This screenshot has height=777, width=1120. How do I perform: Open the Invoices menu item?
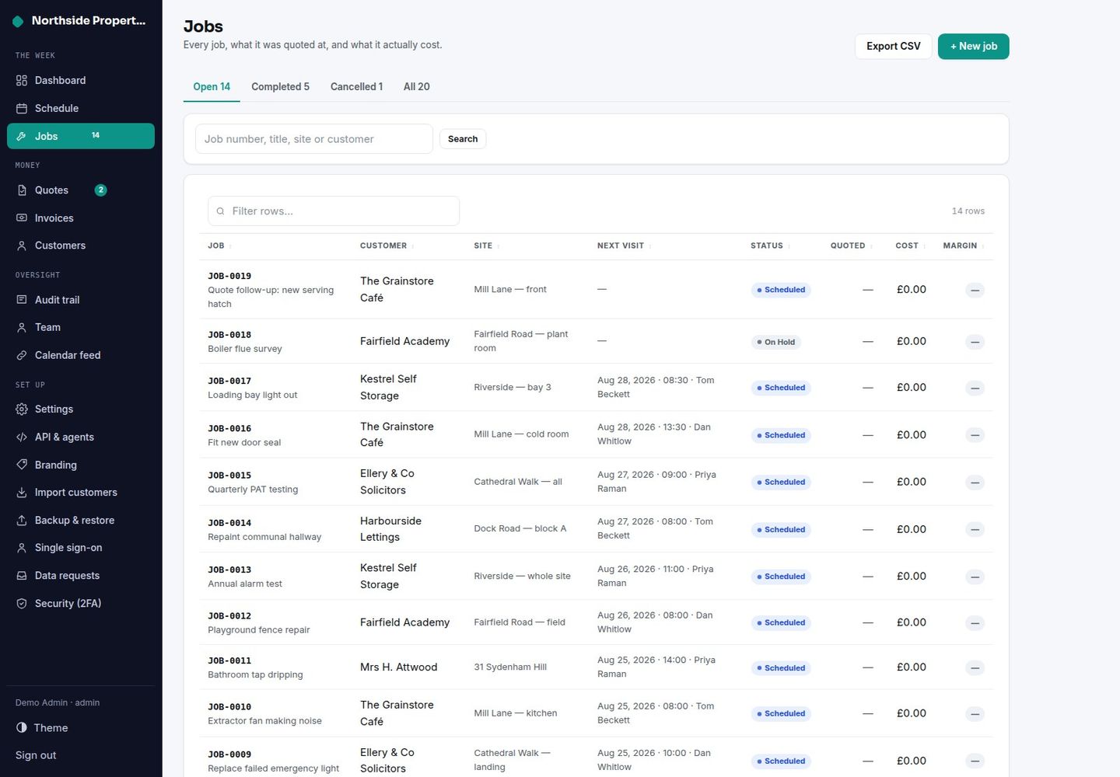tap(81, 218)
